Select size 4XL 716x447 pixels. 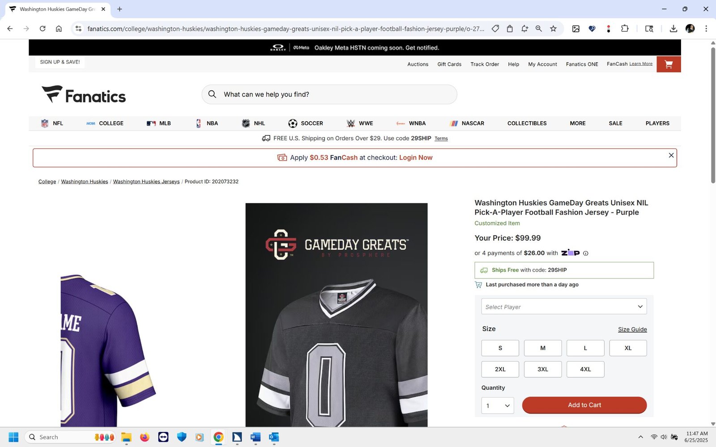585,369
